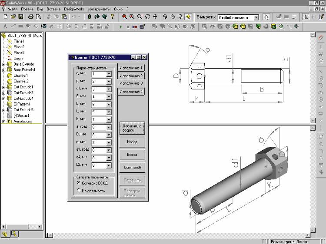Open the Окно menu
This screenshot has height=244, width=326.
118,9
